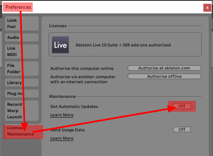Image resolution: width=213 pixels, height=156 pixels.
Task: Click the Ableton Live logo icon
Action: tap(60, 45)
